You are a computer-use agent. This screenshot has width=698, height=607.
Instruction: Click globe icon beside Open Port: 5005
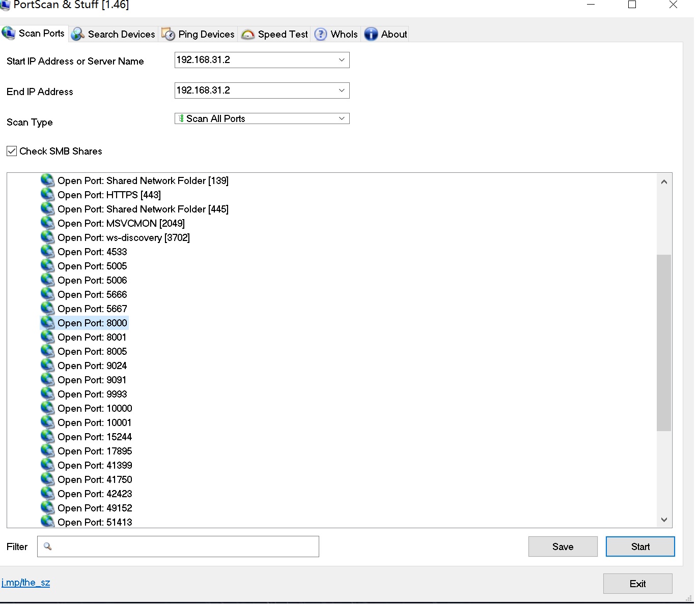point(48,266)
